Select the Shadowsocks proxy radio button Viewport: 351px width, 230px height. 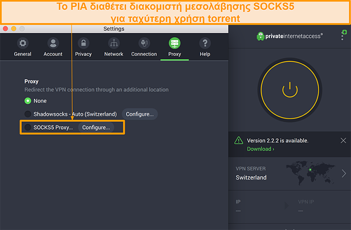click(28, 114)
